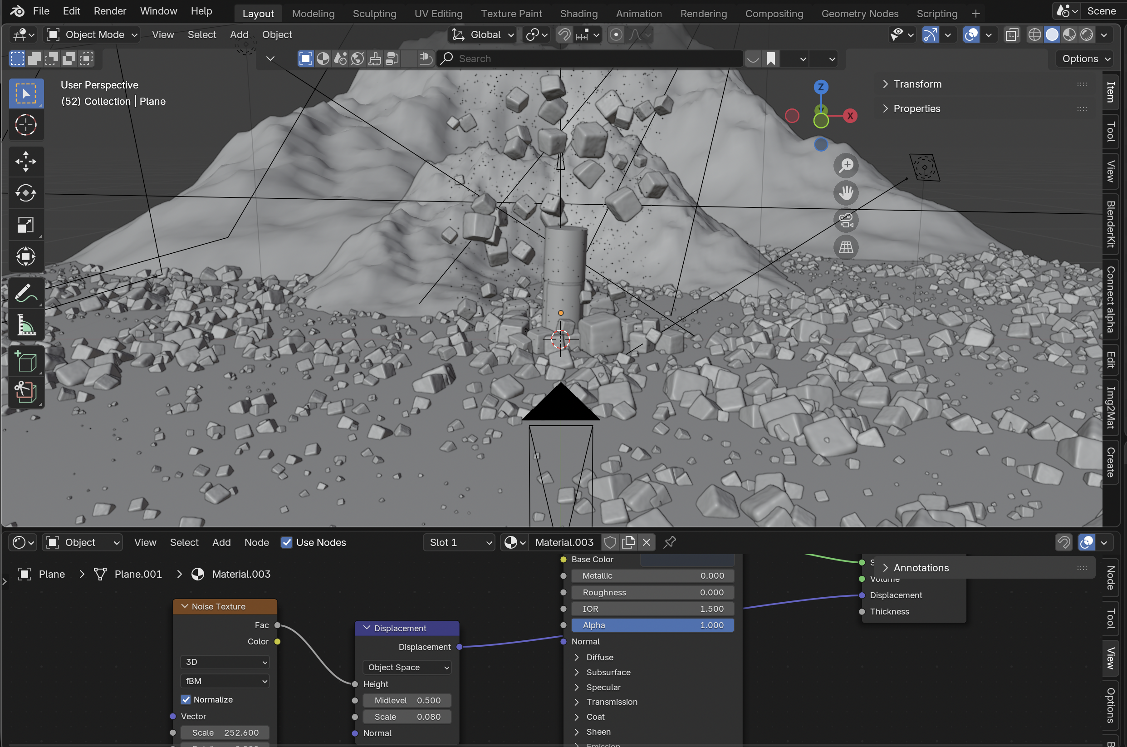1127x747 pixels.
Task: Activate the Rotate tool
Action: pos(26,193)
